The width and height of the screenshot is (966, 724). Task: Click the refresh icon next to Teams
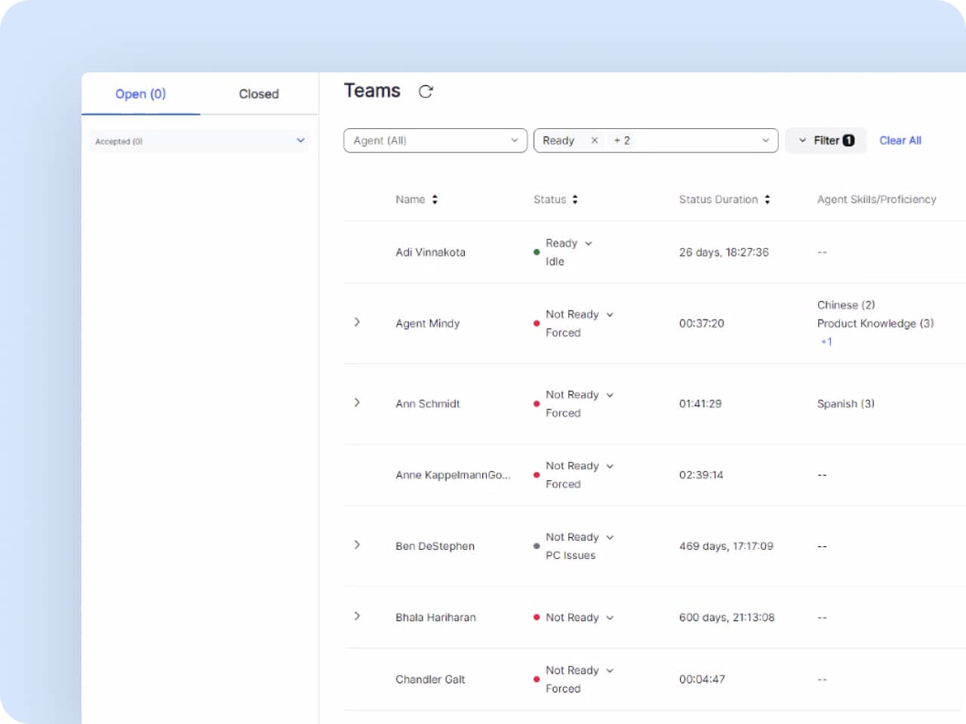(x=426, y=91)
